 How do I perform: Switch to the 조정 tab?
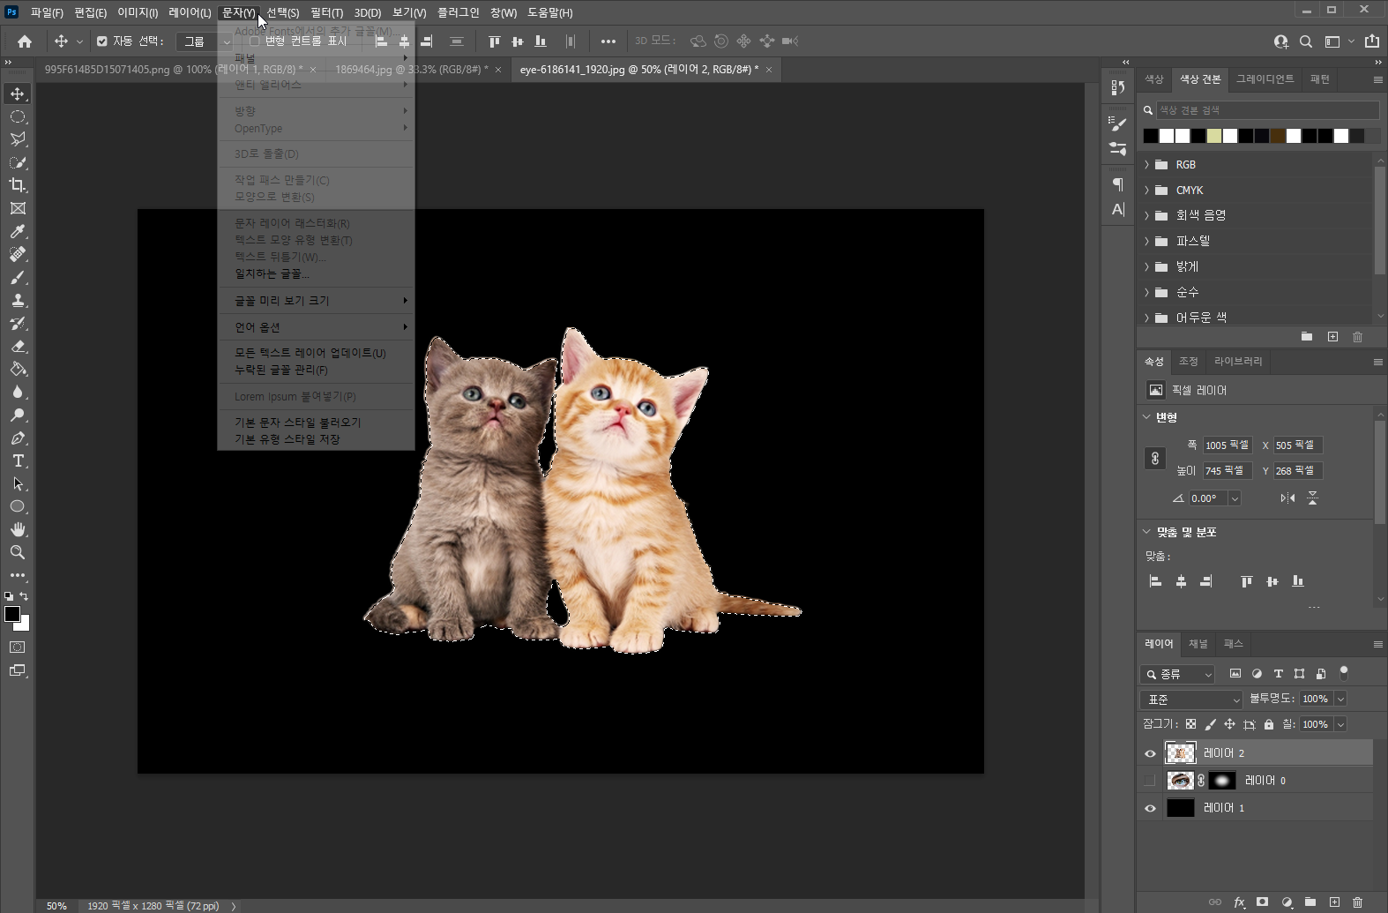(1188, 362)
